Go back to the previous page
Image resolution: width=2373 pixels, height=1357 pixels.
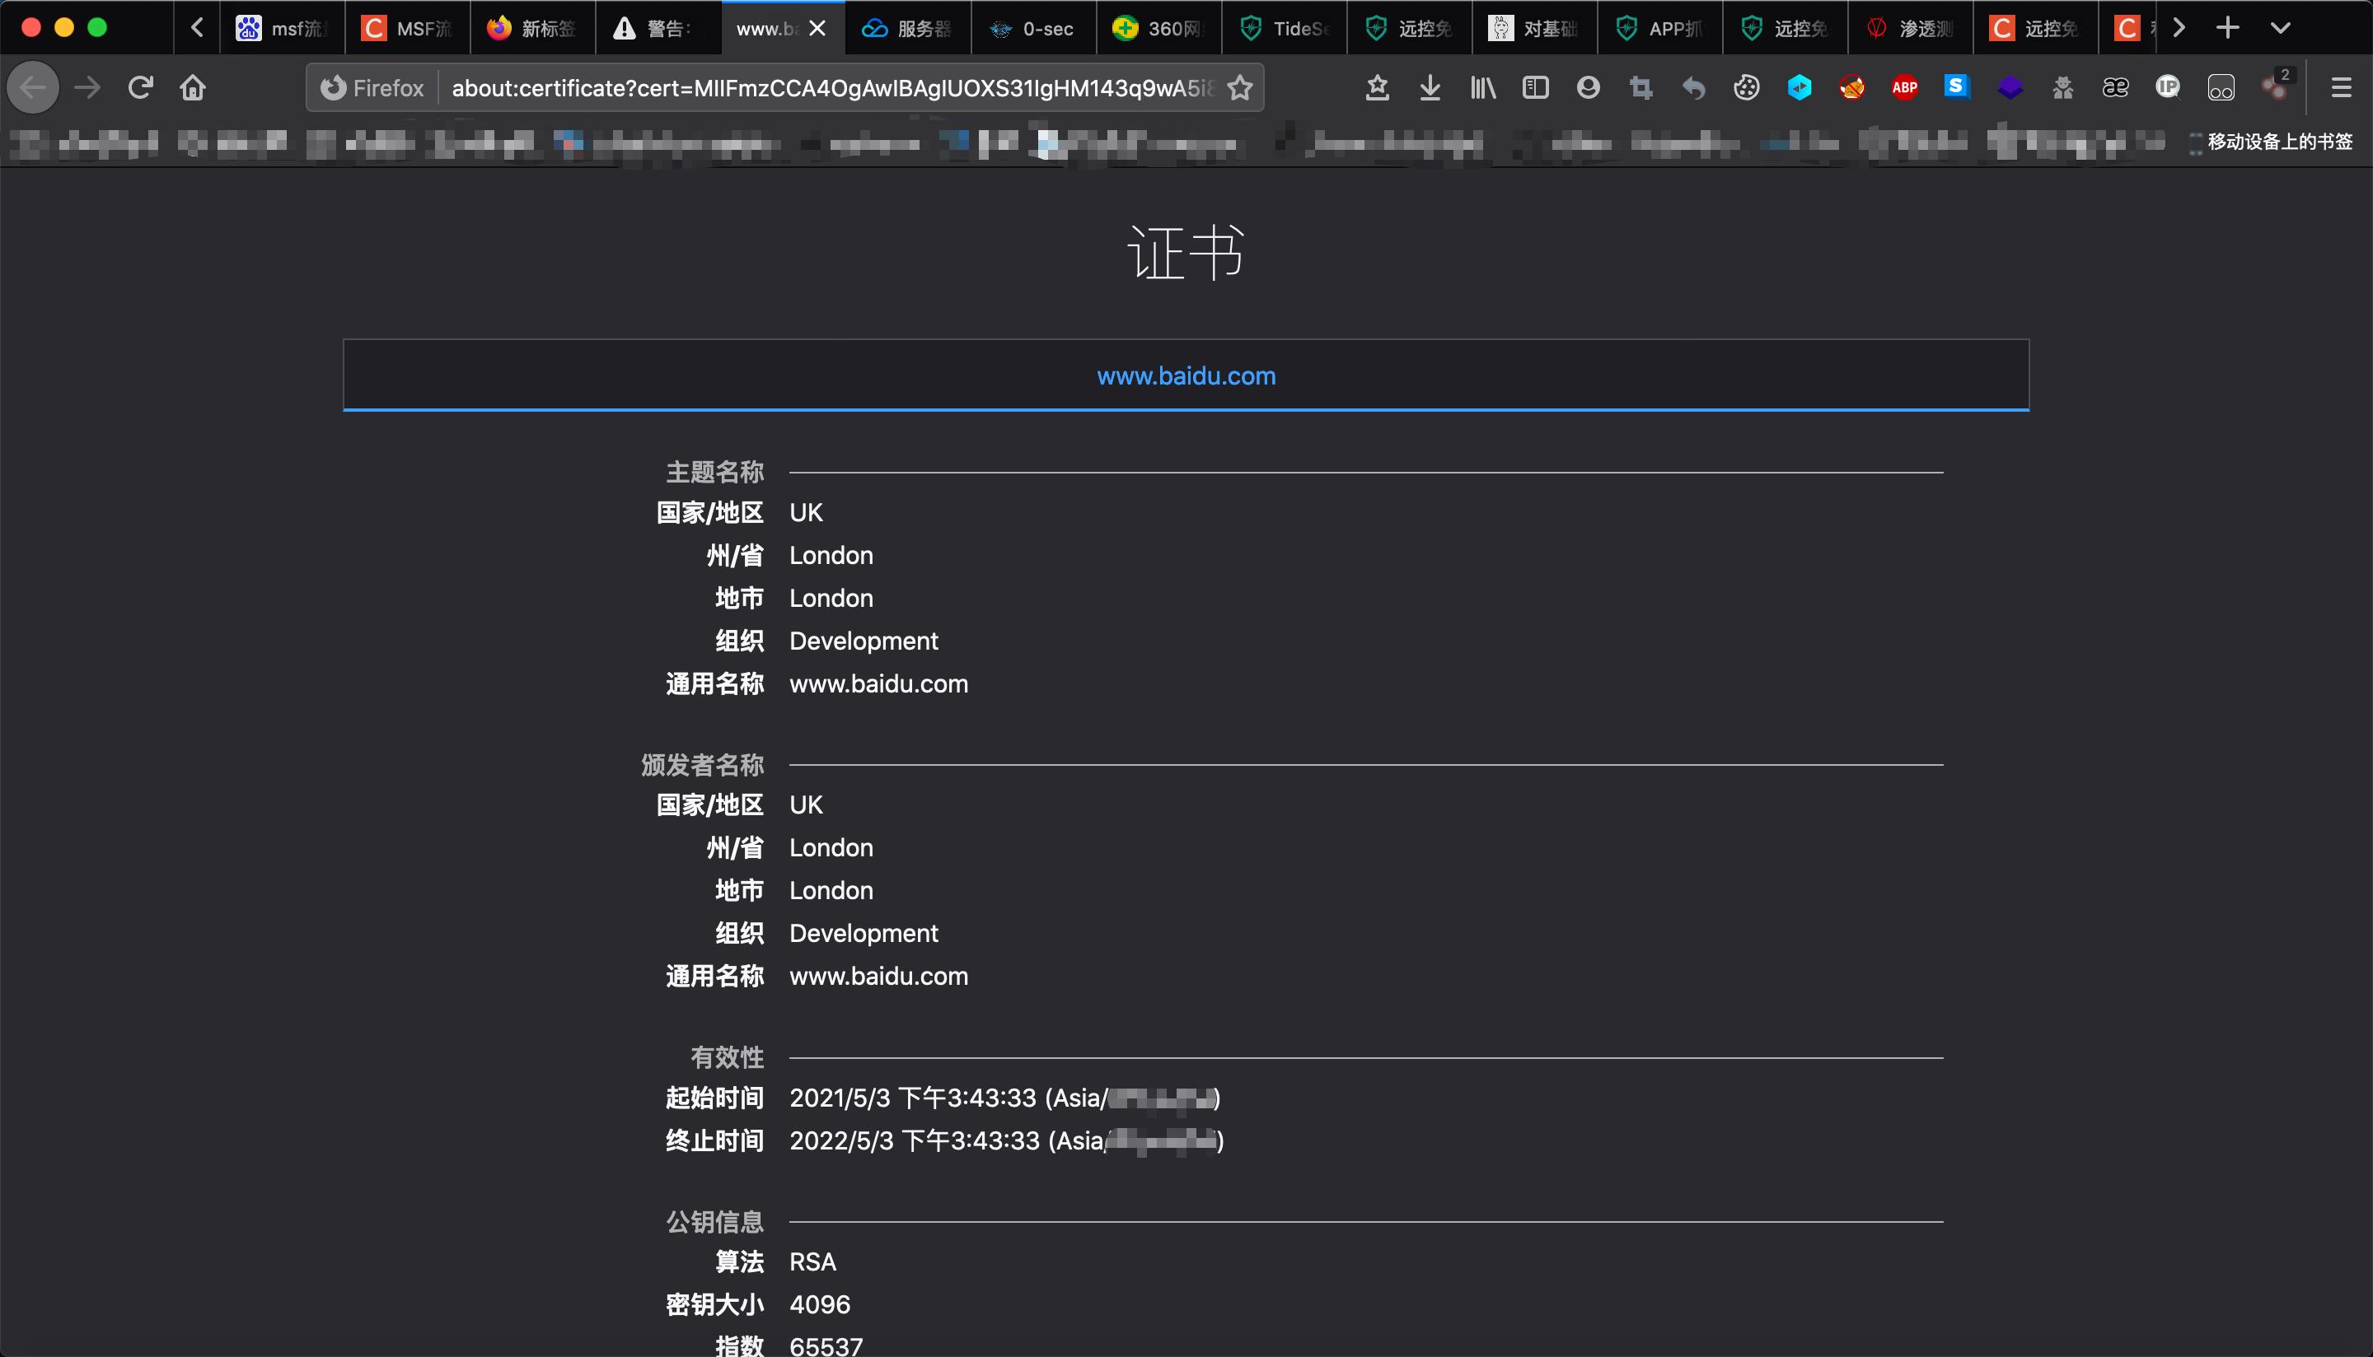[x=33, y=87]
